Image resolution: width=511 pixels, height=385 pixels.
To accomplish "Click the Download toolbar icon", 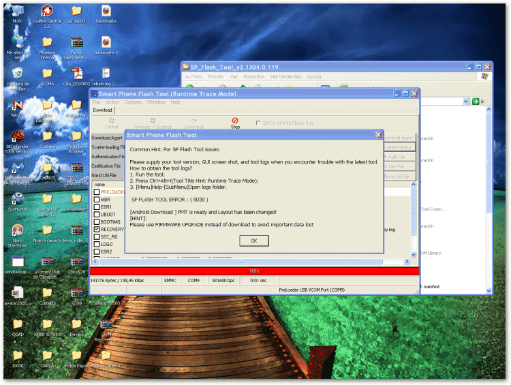I will [194, 123].
